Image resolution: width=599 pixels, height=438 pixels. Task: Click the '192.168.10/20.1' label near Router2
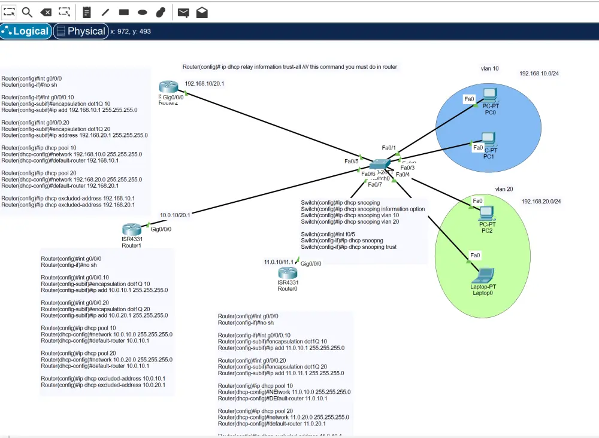204,84
